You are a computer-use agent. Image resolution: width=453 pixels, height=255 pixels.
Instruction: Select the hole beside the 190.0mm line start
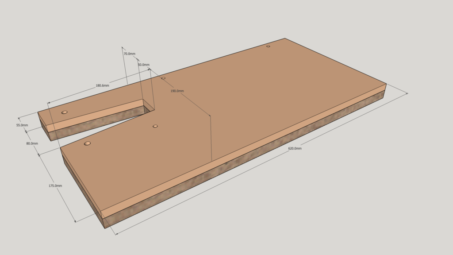coord(163,78)
